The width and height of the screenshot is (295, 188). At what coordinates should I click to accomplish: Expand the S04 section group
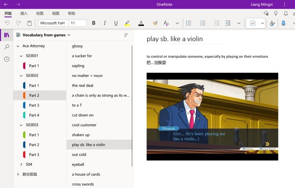pyautogui.click(x=21, y=164)
